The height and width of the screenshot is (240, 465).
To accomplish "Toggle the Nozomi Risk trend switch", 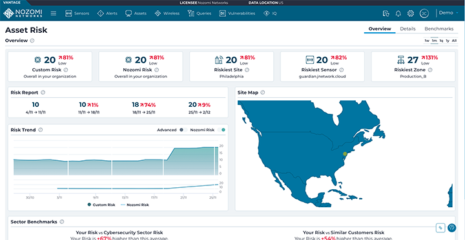I will pos(221,130).
